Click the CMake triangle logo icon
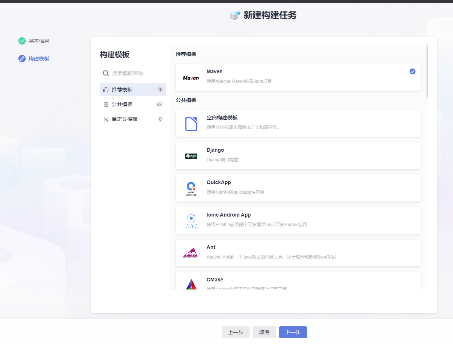 pos(191,284)
